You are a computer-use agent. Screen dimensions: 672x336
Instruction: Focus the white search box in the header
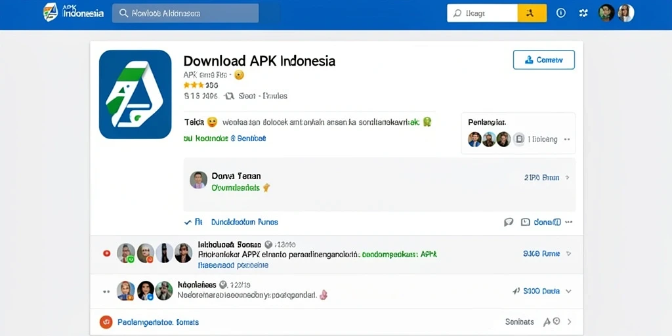[482, 13]
